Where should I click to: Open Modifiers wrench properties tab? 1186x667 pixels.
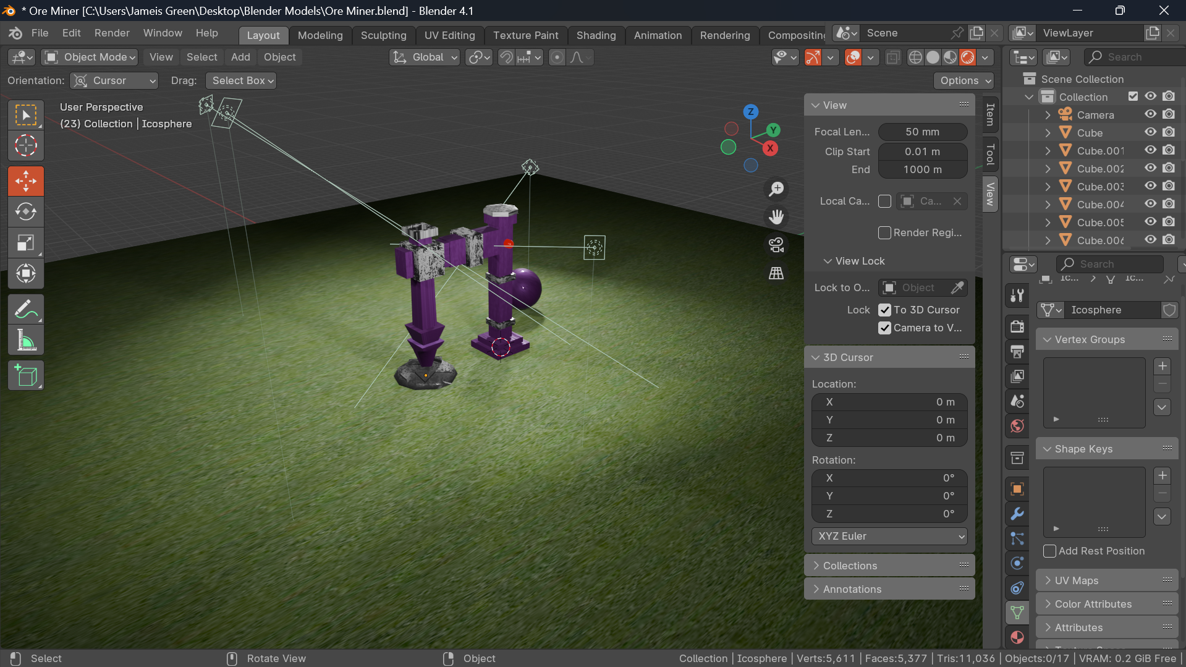(x=1017, y=514)
